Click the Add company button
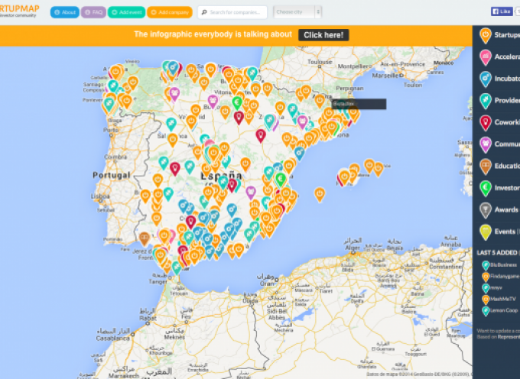The width and height of the screenshot is (520, 379). click(x=170, y=12)
